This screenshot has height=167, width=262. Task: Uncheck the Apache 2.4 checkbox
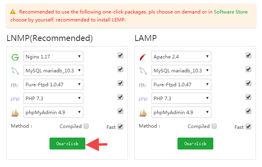(x=248, y=55)
